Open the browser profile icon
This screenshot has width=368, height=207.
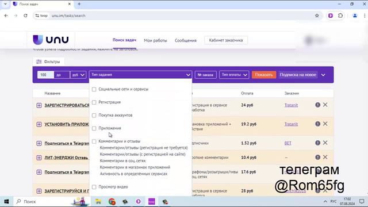pyautogui.click(x=355, y=16)
